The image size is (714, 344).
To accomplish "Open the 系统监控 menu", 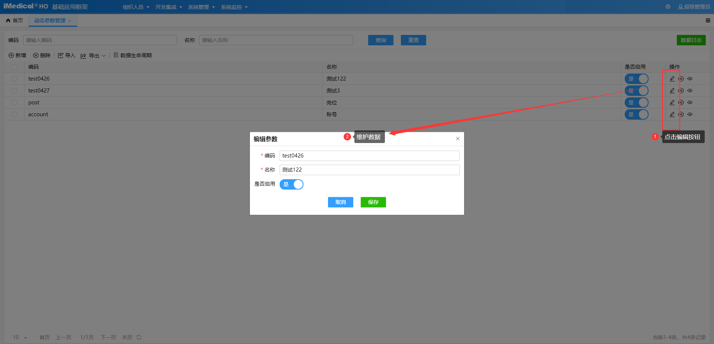I will click(x=234, y=7).
